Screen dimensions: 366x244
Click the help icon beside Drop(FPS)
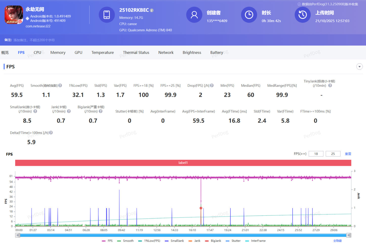(x=212, y=85)
